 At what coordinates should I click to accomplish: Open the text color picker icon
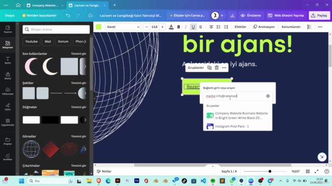coord(171,27)
